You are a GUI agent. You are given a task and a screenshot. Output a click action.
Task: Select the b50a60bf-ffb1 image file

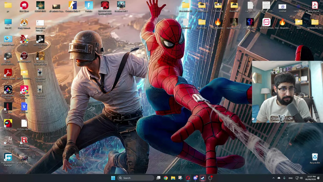click(250, 24)
